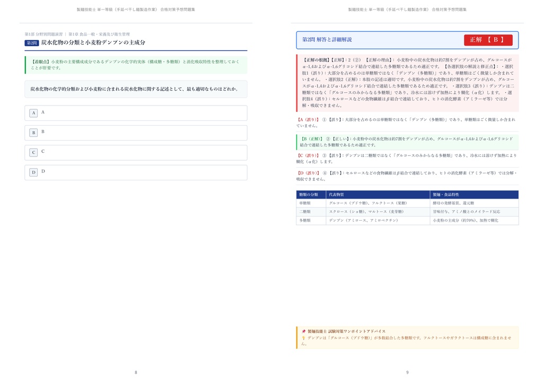Click the question stem text box
Screen dimensions: 543x384
pyautogui.click(x=136, y=89)
